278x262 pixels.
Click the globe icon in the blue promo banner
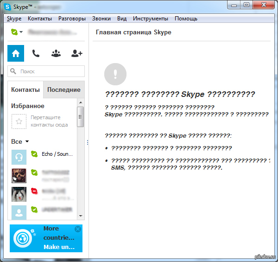[x=23, y=238]
